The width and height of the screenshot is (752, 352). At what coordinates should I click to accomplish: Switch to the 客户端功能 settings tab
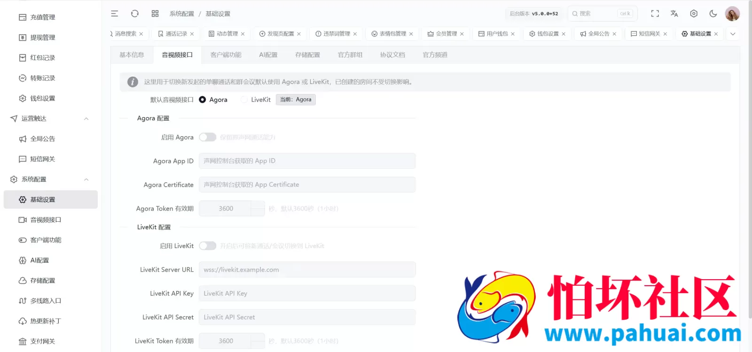(226, 55)
